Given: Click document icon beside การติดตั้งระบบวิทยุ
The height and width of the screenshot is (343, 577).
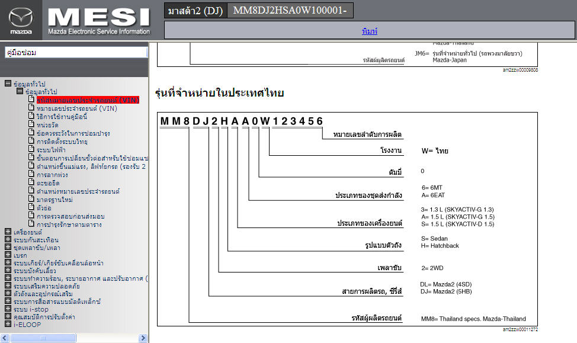Looking at the screenshot, I should 31,140.
